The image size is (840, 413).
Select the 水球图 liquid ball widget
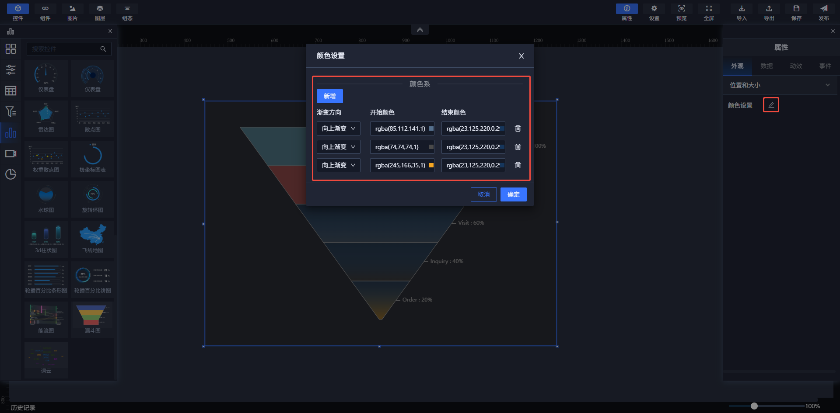[x=46, y=199]
